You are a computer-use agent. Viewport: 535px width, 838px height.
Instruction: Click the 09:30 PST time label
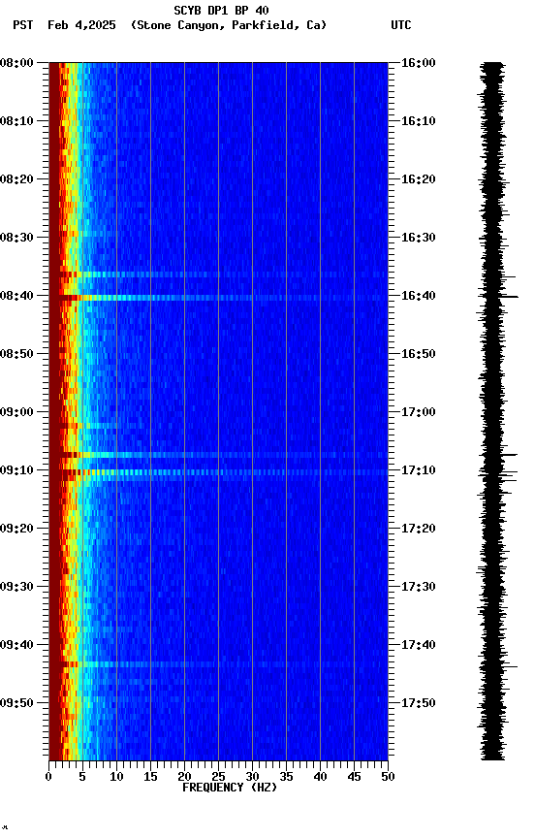coord(16,587)
